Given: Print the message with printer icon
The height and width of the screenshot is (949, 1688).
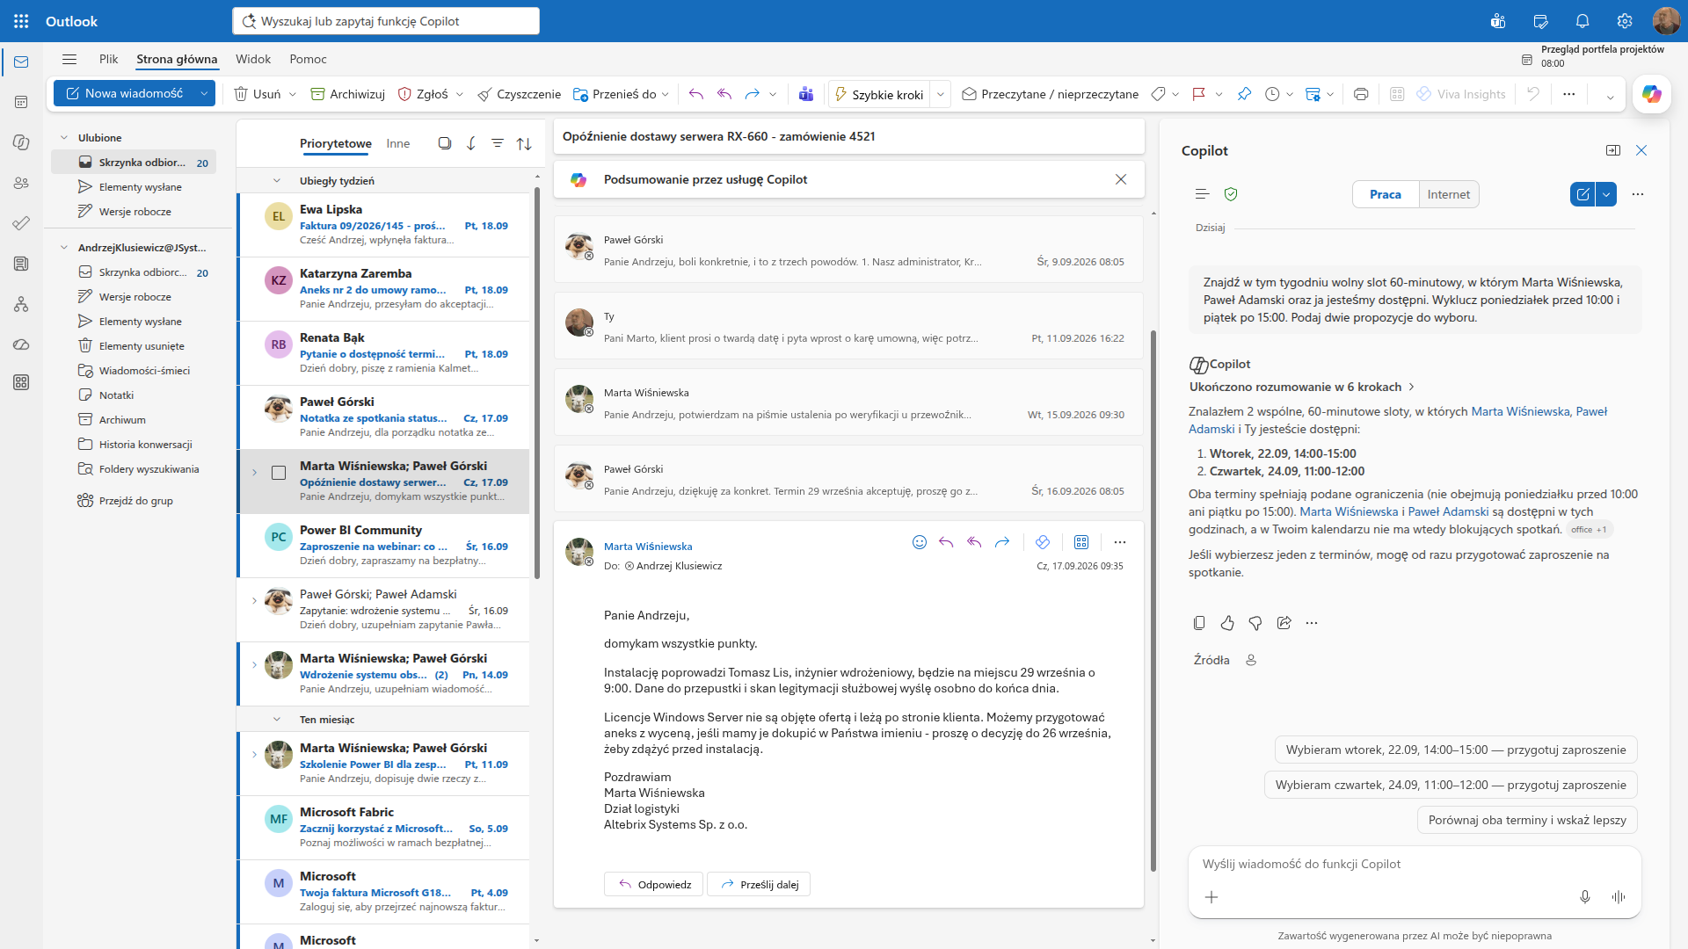Looking at the screenshot, I should click(x=1361, y=94).
